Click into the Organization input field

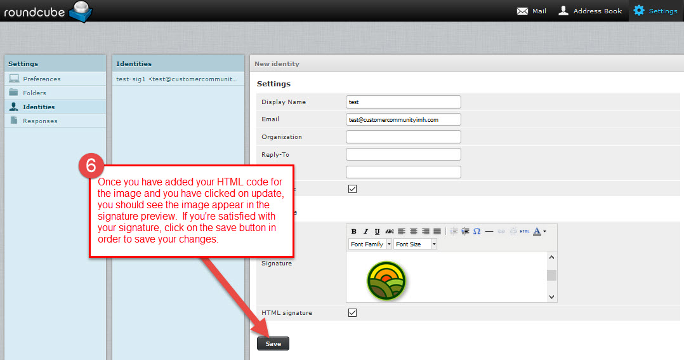(x=404, y=137)
